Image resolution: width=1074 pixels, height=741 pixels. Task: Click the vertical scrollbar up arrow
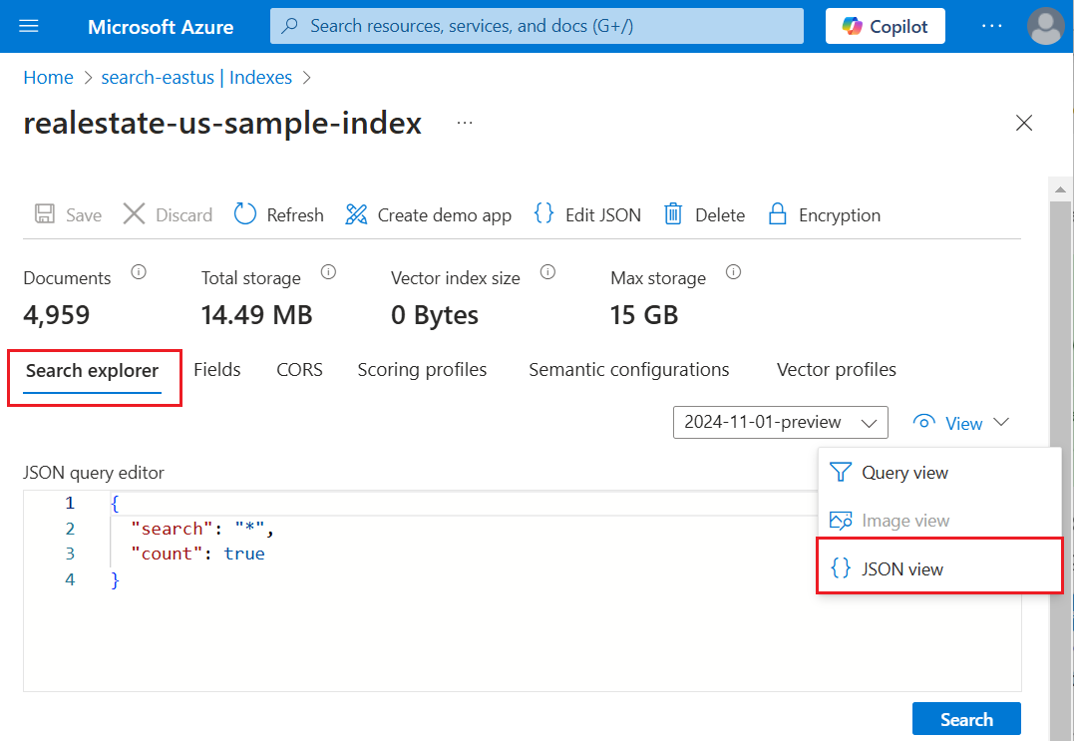pos(1060,189)
